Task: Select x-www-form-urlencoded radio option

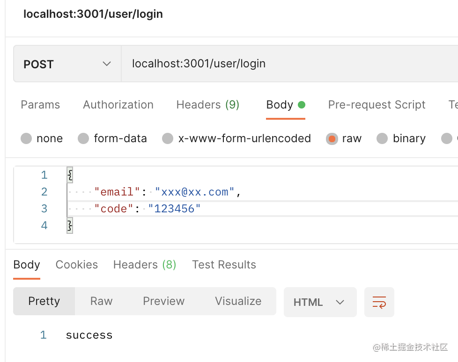Action: coord(168,138)
